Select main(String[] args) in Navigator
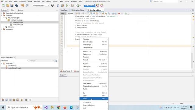The height and width of the screenshot is (110, 195). pyautogui.click(x=15, y=68)
